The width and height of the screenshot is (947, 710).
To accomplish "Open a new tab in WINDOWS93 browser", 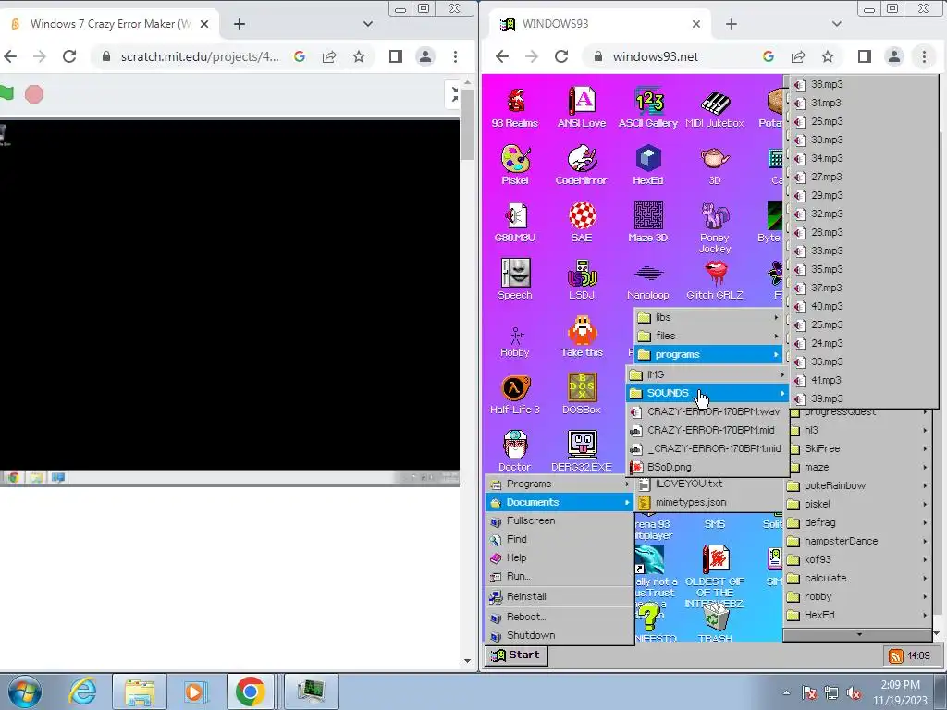I will pos(732,24).
